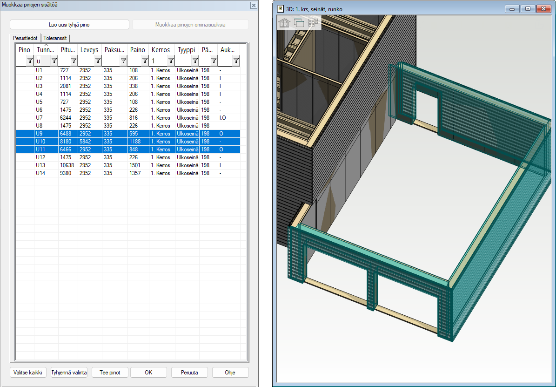
Task: Switch to the Toleranssit tab
Action: coord(55,38)
